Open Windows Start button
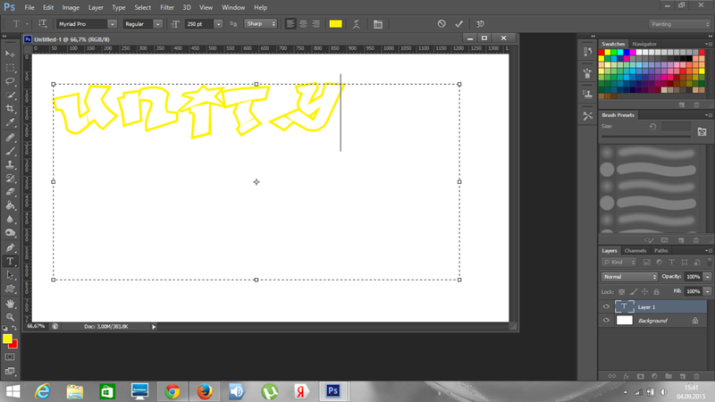Viewport: 715px width, 402px height. point(13,391)
